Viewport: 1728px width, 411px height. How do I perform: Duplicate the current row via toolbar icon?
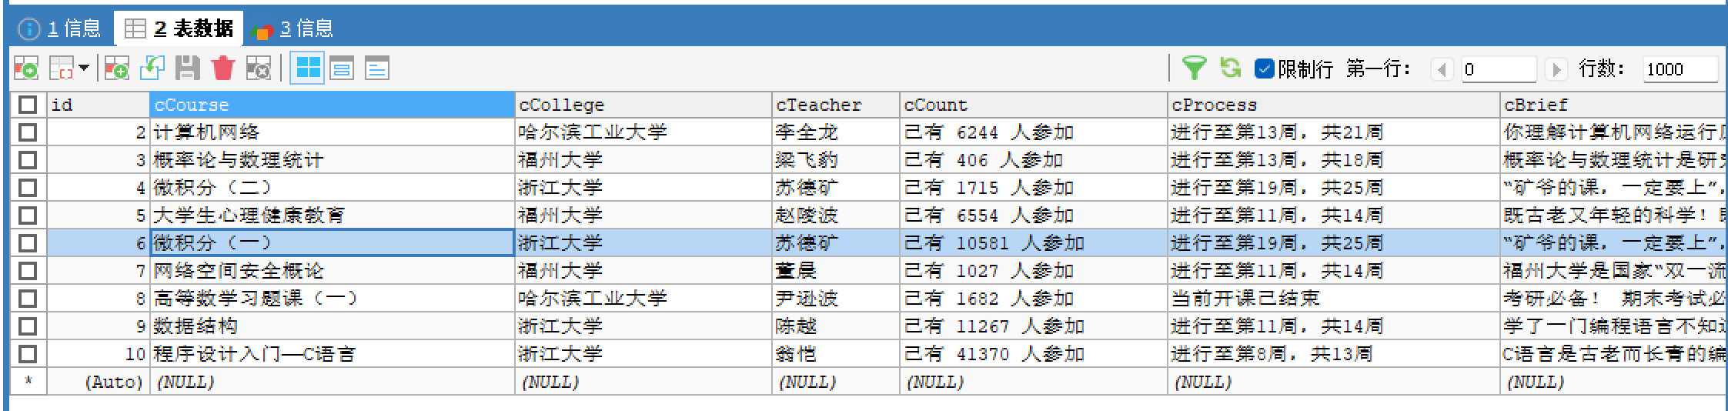(x=152, y=68)
